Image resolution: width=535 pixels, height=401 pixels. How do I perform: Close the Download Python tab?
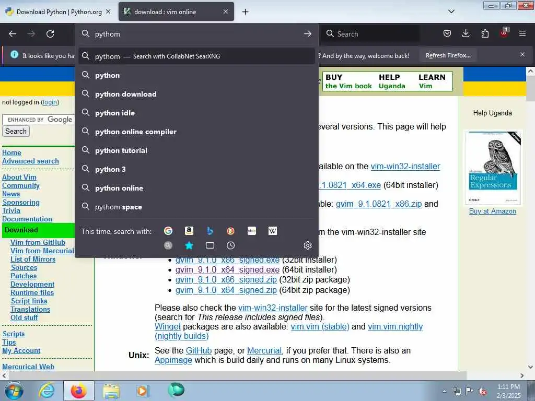point(108,11)
